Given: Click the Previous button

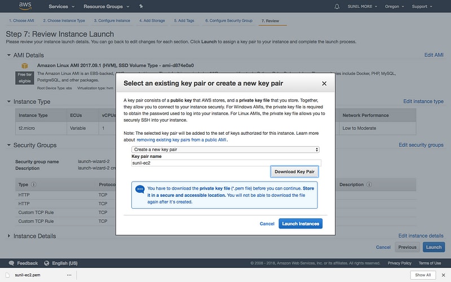Looking at the screenshot, I should (x=407, y=247).
